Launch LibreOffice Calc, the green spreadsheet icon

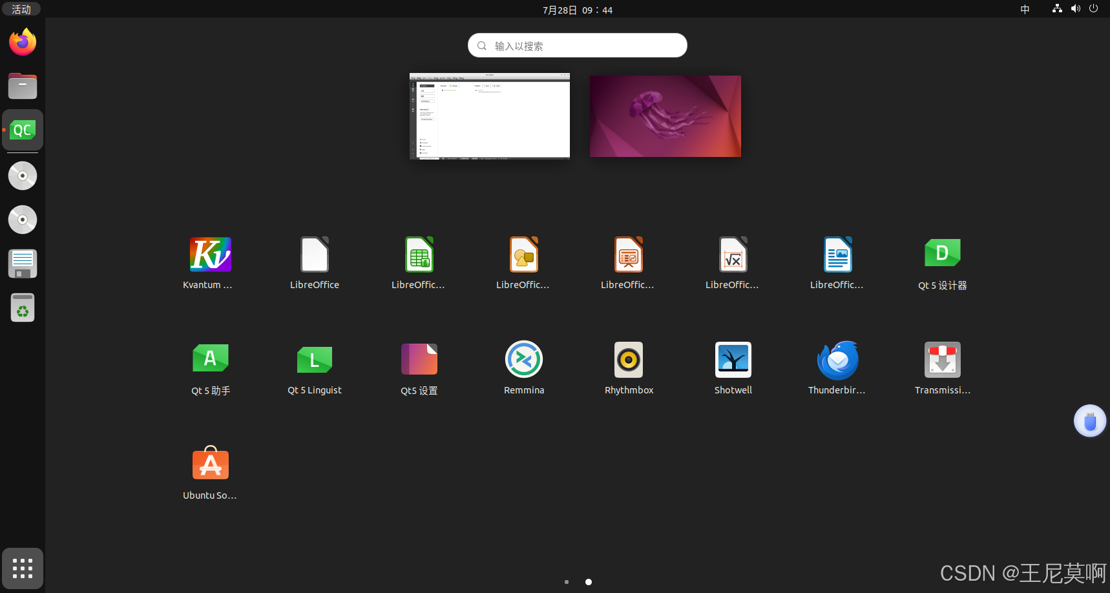coord(419,255)
